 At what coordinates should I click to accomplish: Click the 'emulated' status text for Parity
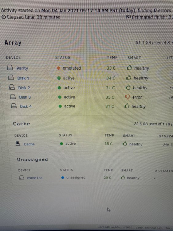pos(72,68)
